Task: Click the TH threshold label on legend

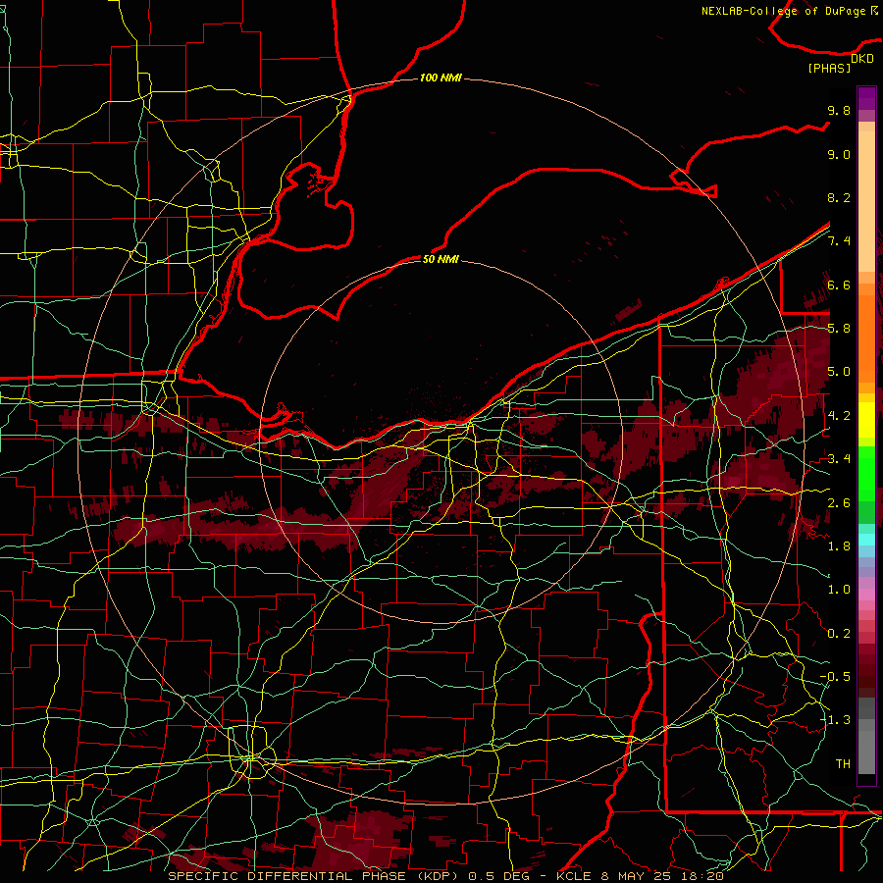Action: (x=843, y=764)
